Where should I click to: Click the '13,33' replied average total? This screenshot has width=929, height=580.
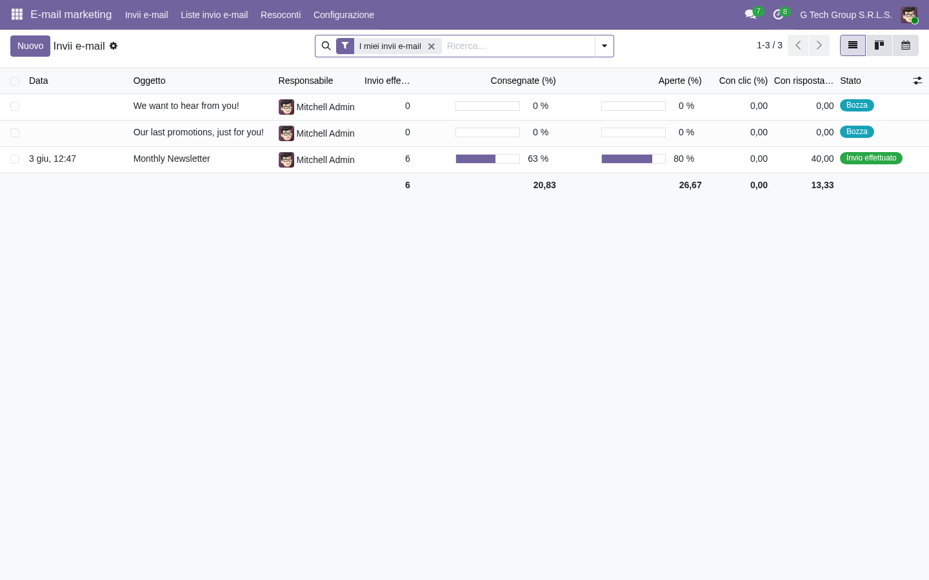click(x=823, y=185)
